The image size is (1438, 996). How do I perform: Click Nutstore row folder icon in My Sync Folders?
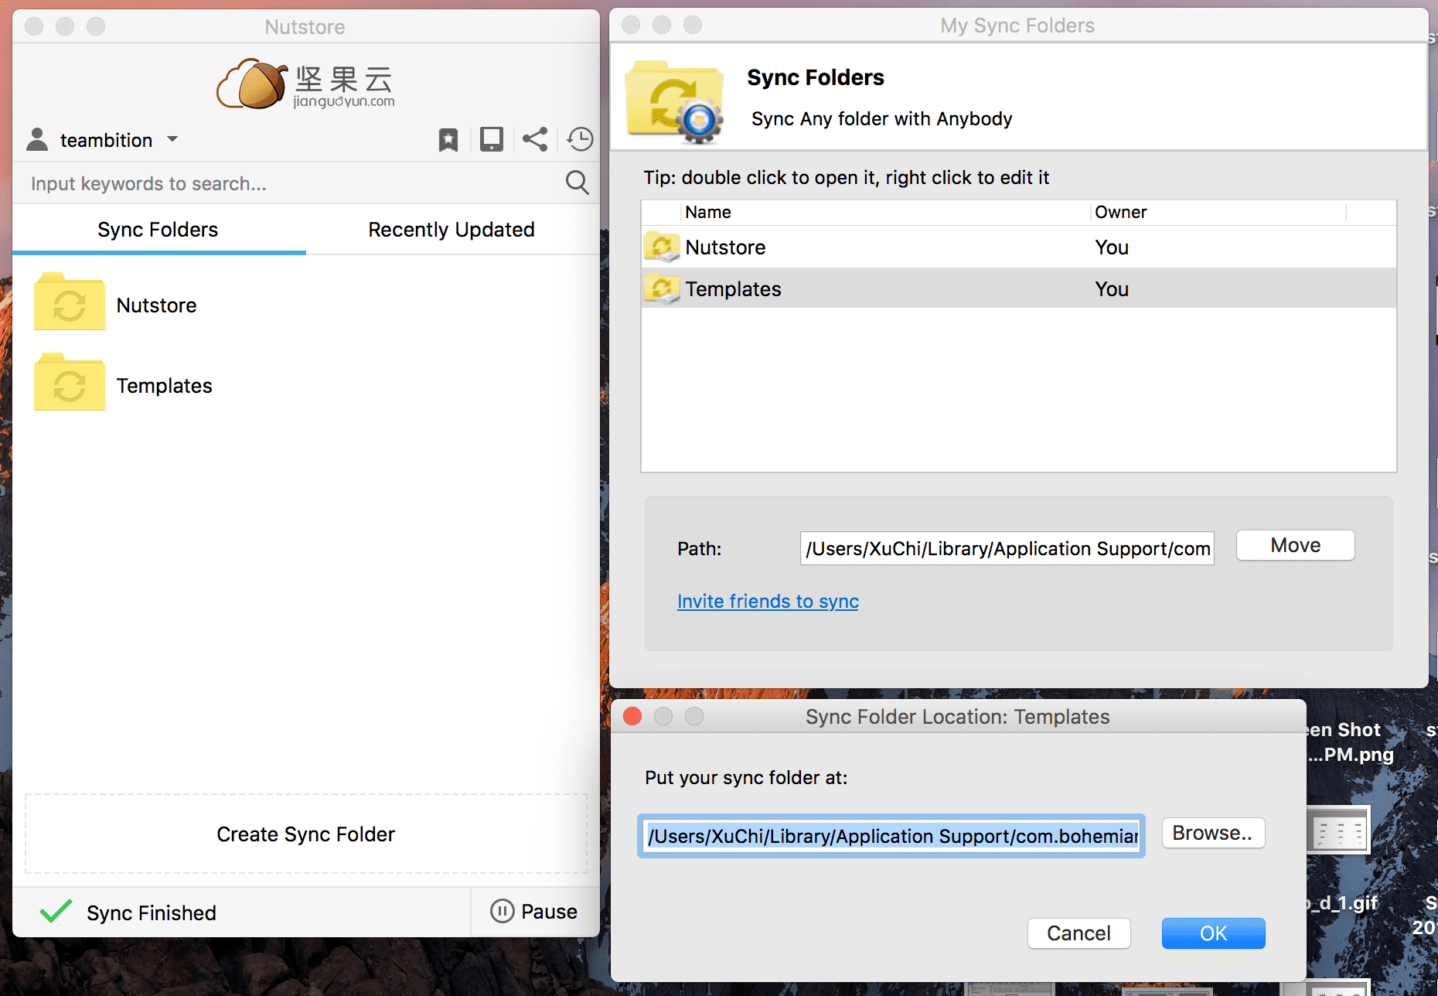click(662, 247)
